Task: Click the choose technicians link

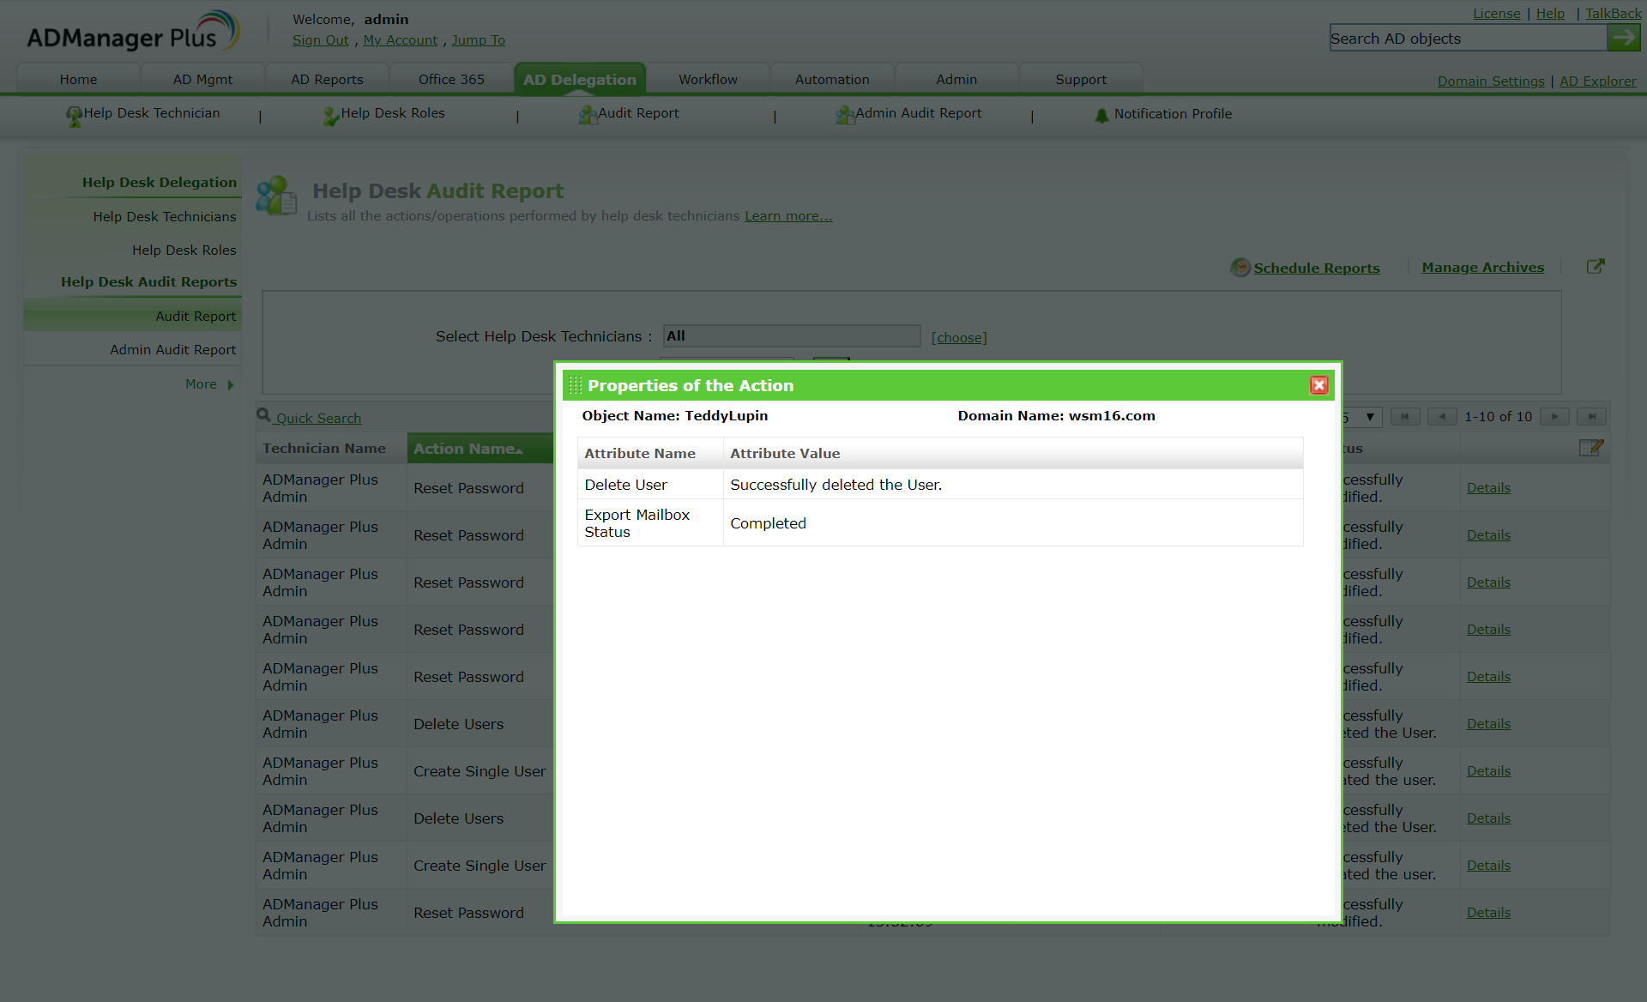Action: click(959, 338)
